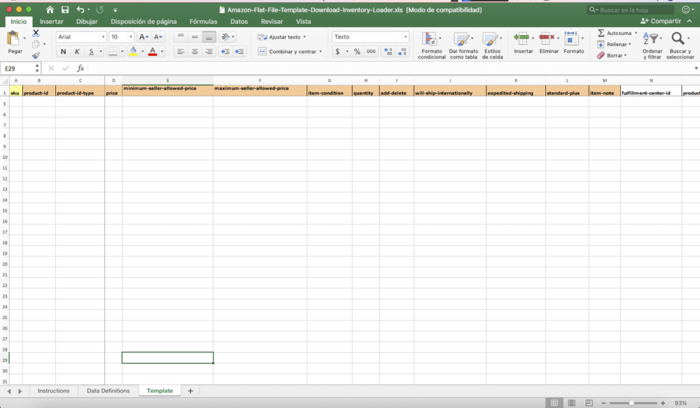Screen dimensions: 700x408
Task: Click Insertar cells button
Action: 523,43
